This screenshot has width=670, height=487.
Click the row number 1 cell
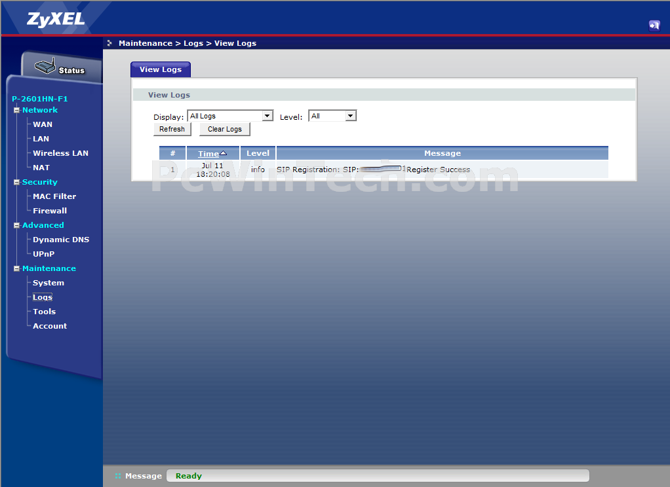[x=172, y=170]
